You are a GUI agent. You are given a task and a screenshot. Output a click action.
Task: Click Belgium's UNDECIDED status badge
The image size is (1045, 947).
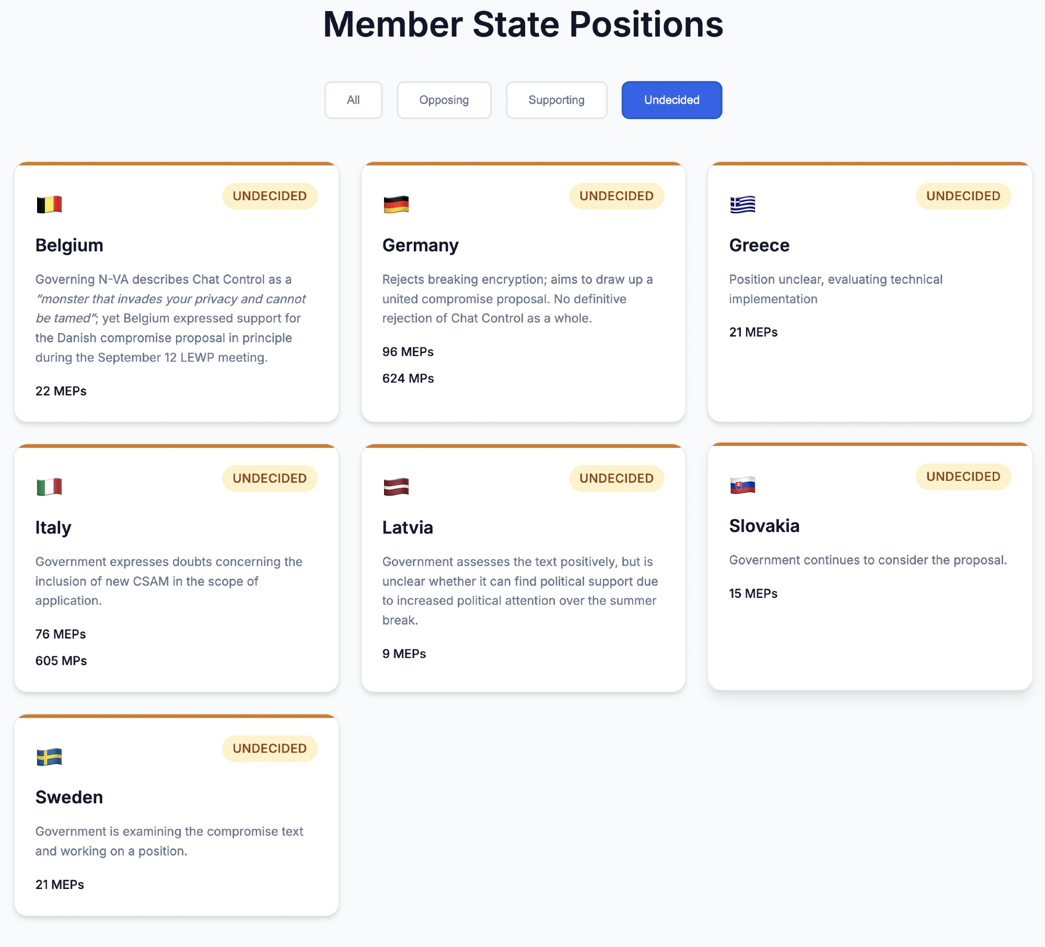[x=270, y=196]
